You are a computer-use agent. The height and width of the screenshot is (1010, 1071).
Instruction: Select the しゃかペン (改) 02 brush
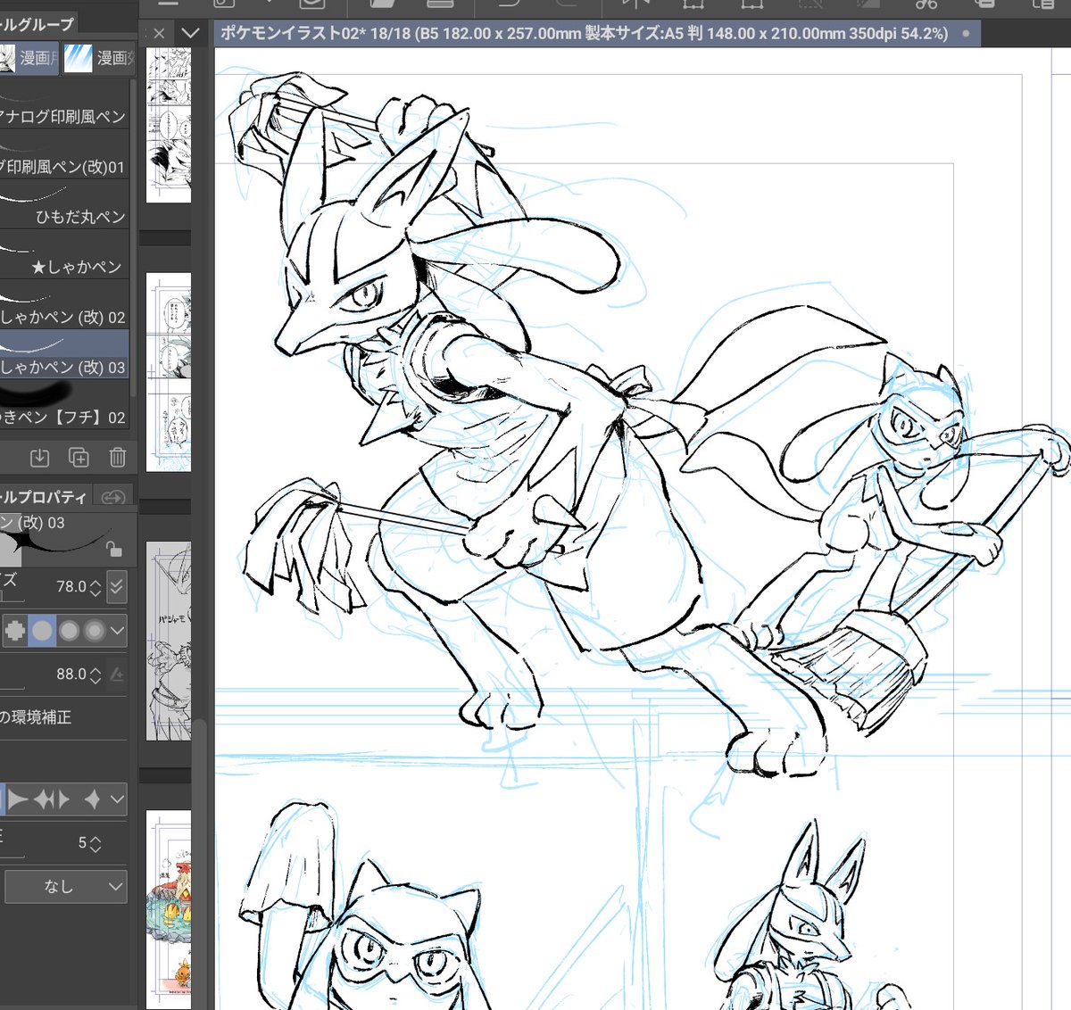64,304
